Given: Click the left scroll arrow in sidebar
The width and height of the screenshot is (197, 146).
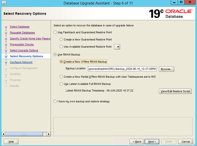Looking at the screenshot, I should [x=3, y=134].
